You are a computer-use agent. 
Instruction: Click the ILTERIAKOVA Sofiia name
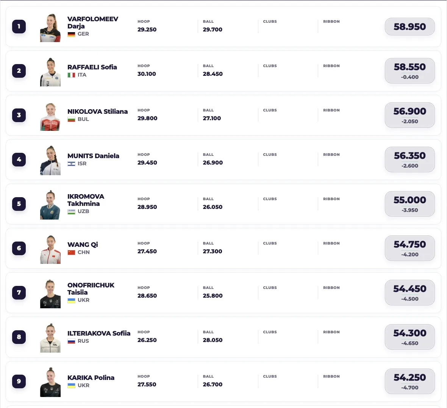point(99,333)
